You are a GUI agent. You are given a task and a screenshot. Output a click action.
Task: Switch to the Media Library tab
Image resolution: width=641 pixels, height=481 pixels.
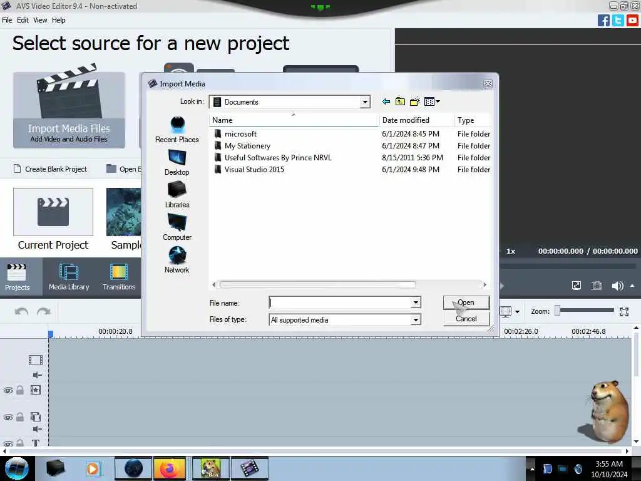click(69, 277)
